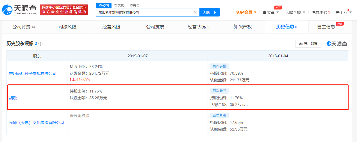Switch to the 司法风险 tab
Image resolution: width=357 pixels, height=142 pixels.
67,27
